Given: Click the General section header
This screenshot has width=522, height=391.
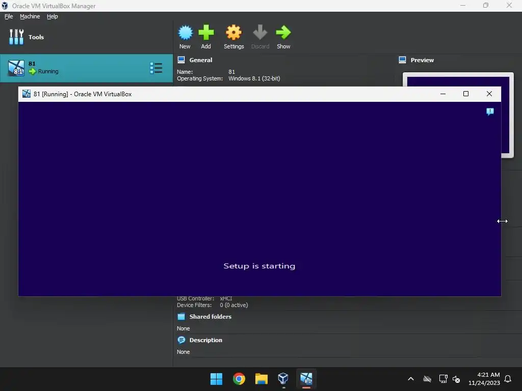Looking at the screenshot, I should pyautogui.click(x=201, y=60).
